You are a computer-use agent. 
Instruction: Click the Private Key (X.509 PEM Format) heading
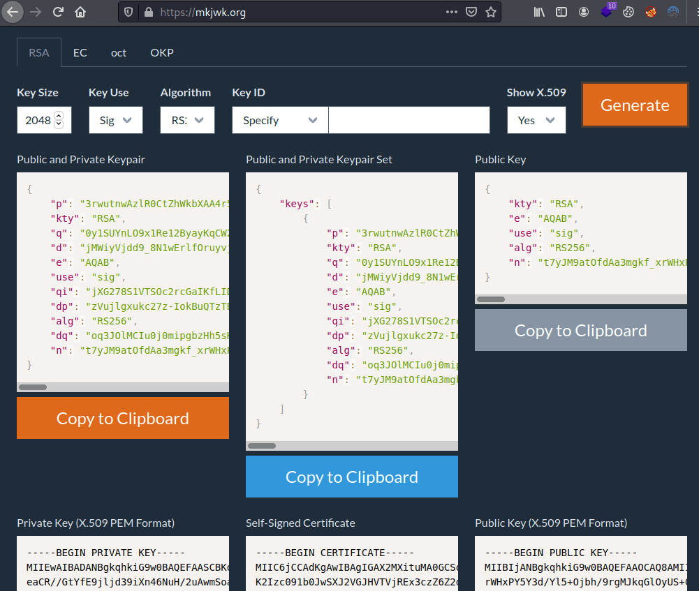pos(96,523)
